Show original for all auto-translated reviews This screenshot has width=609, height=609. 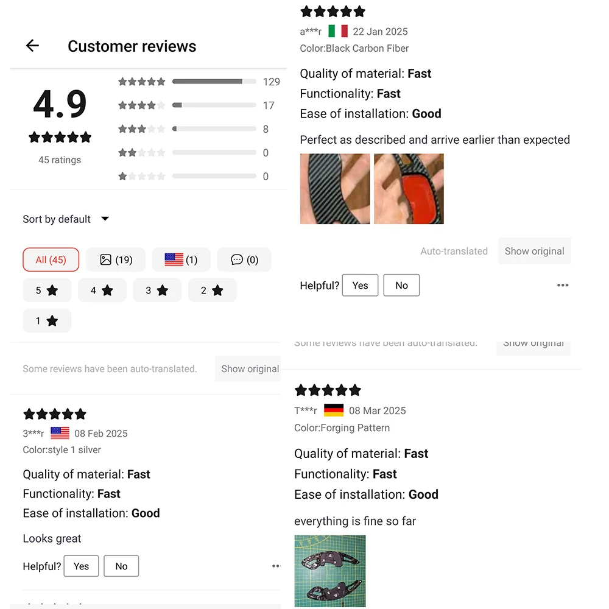pyautogui.click(x=250, y=368)
